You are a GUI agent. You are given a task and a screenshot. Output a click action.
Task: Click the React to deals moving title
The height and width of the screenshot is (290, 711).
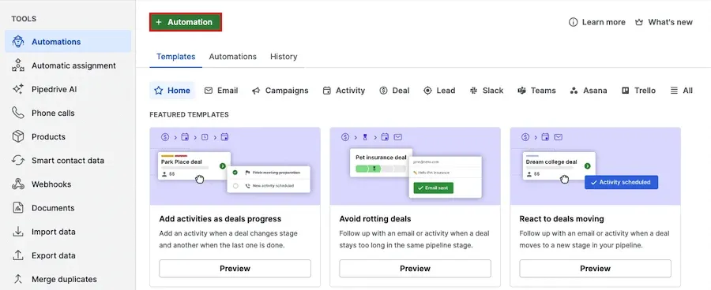coord(562,219)
